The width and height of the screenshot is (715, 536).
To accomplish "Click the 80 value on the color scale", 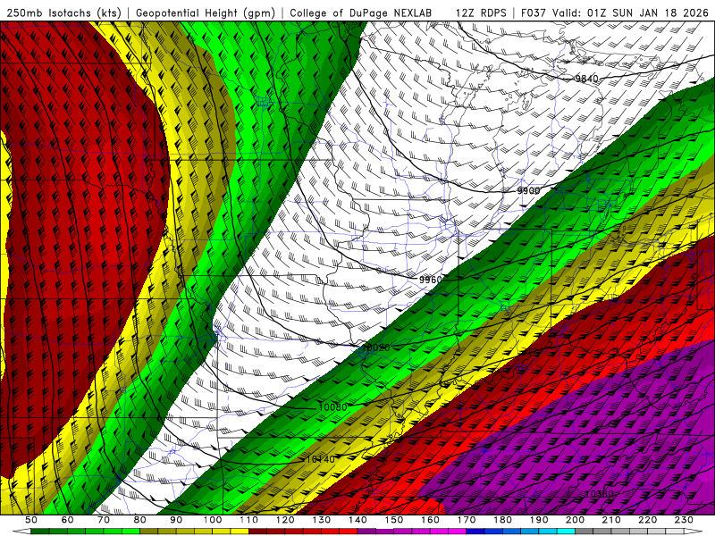I will 139,520.
